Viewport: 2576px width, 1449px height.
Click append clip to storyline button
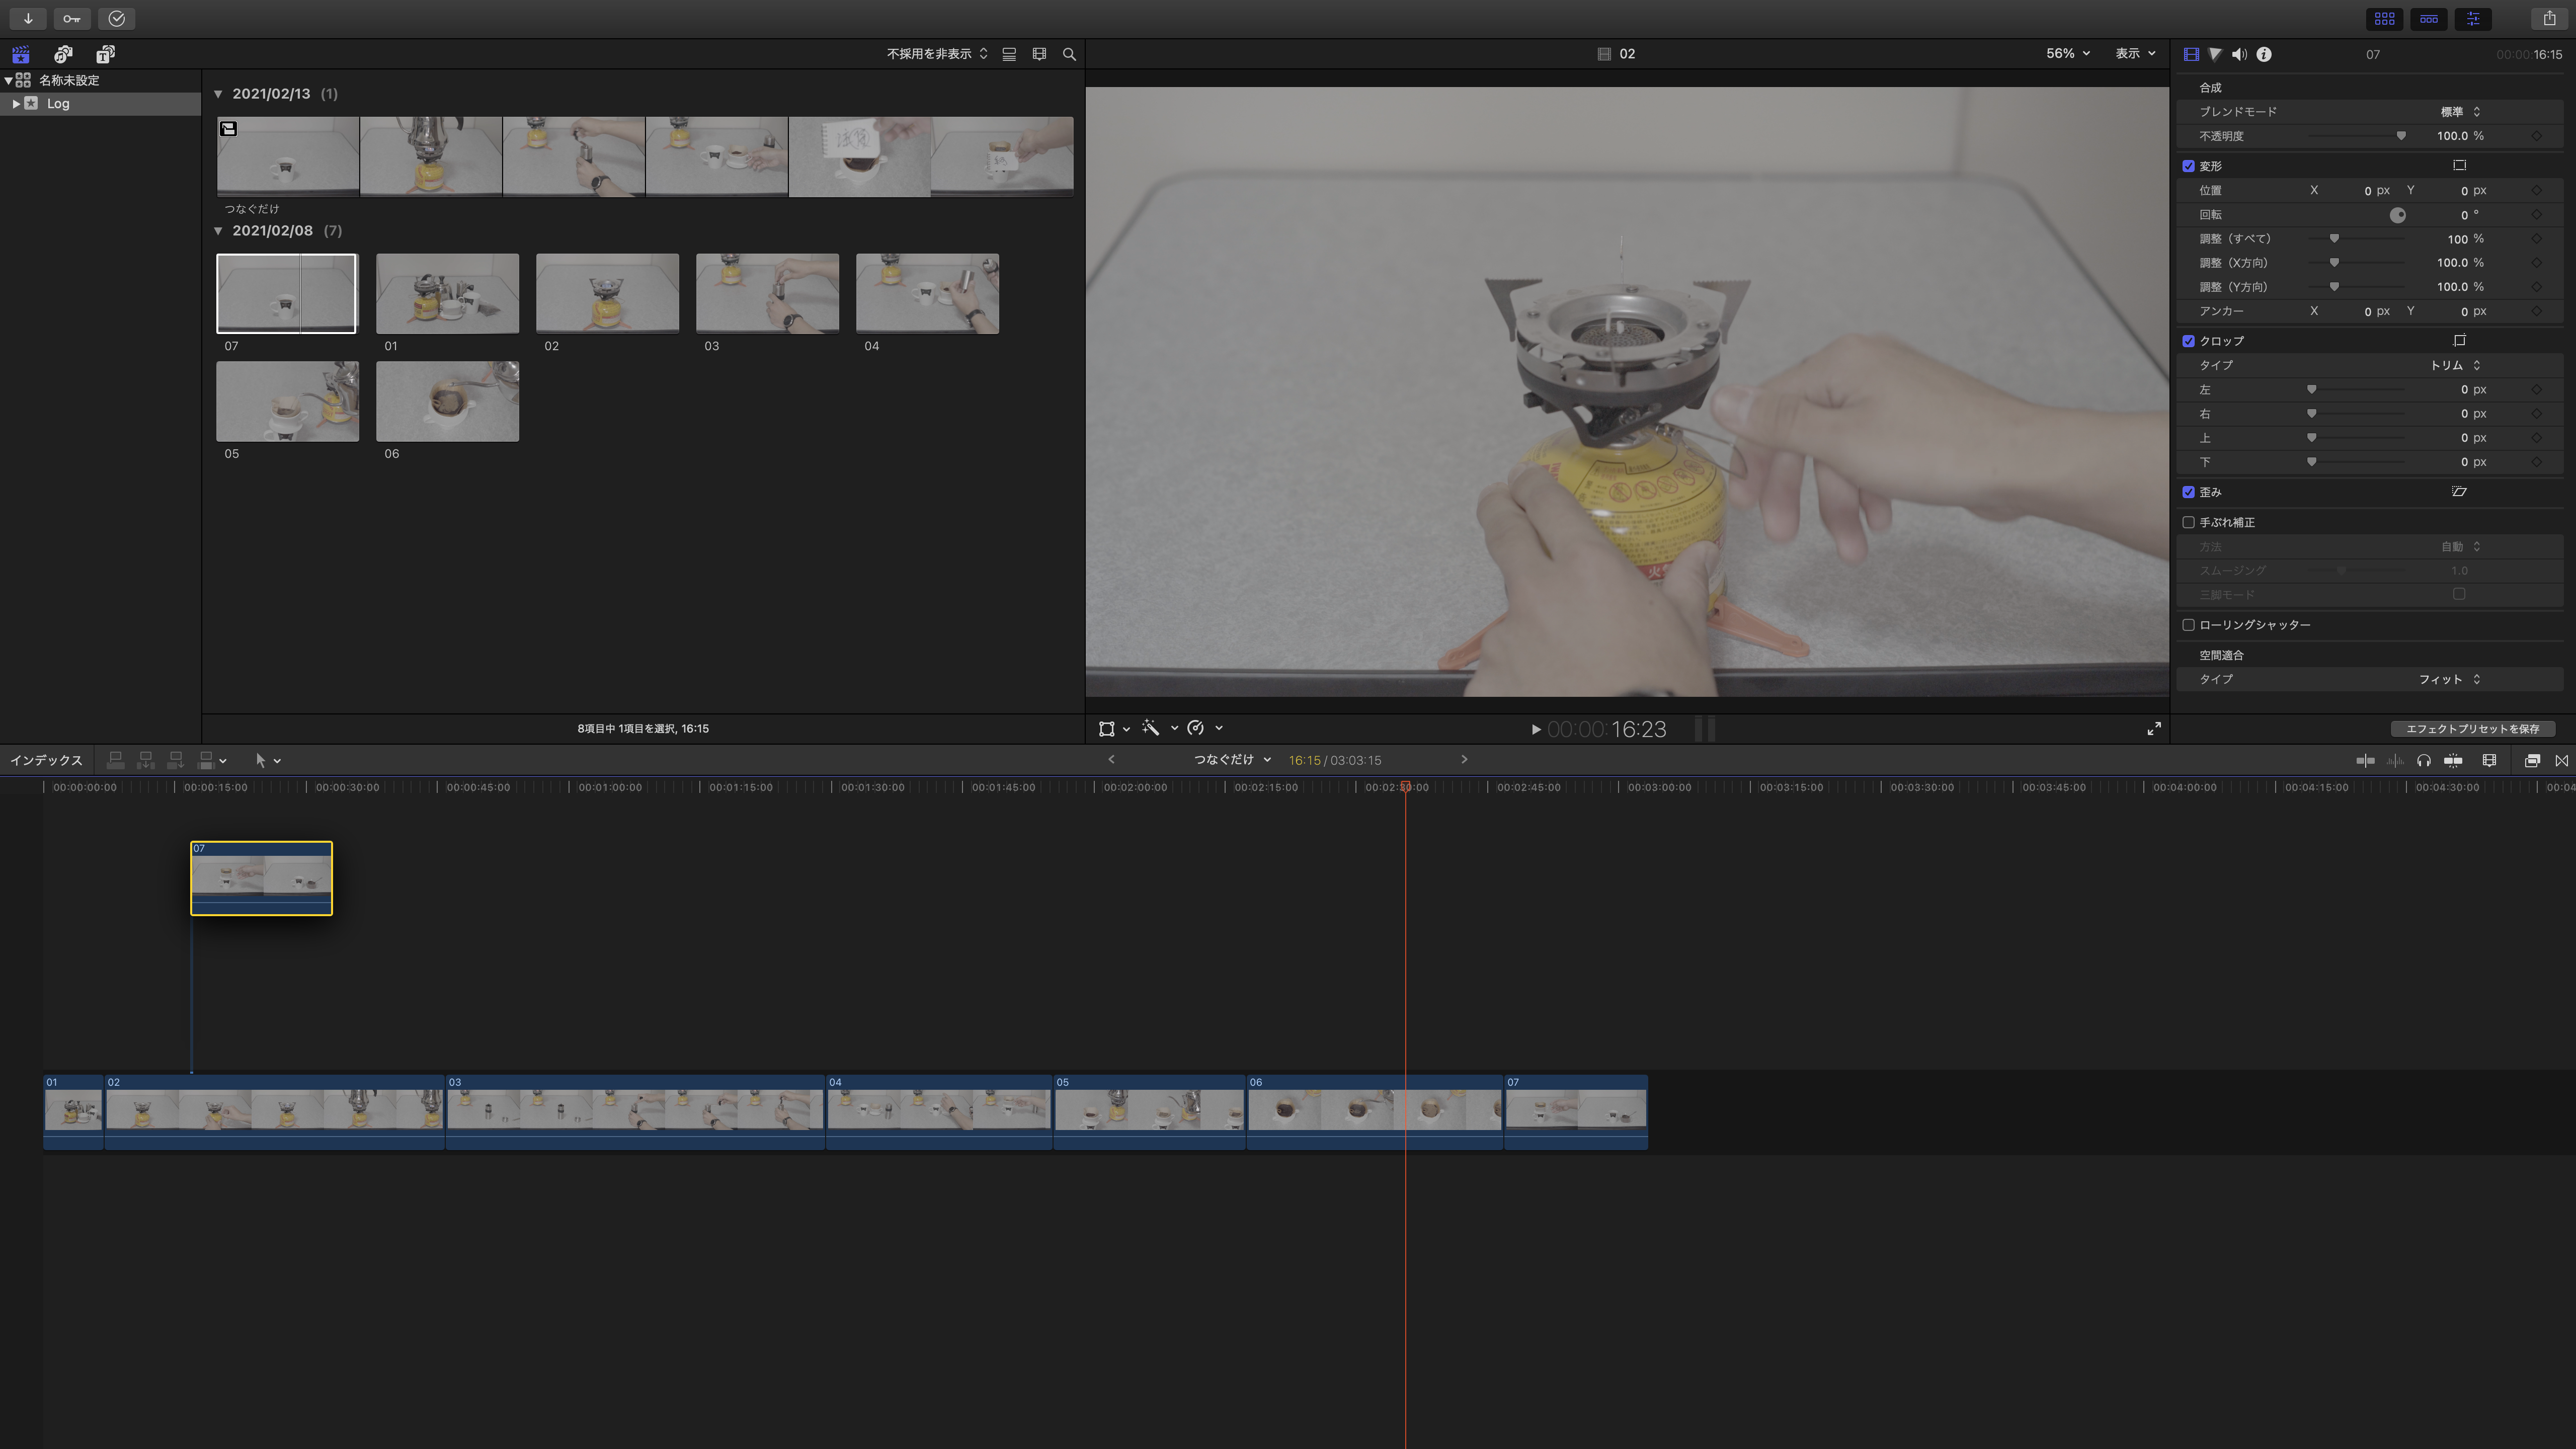(176, 760)
